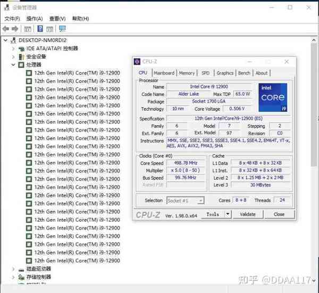Click the Close button in CPU-Z
The width and height of the screenshot is (319, 293).
click(x=279, y=214)
